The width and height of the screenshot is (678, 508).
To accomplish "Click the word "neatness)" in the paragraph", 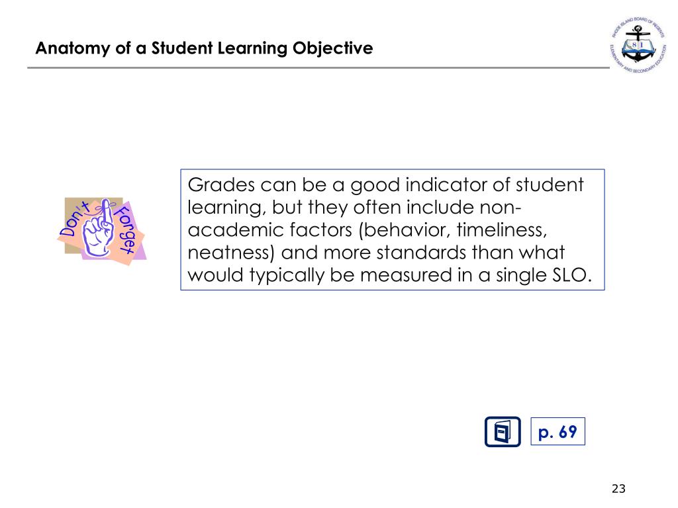I will click(x=231, y=253).
